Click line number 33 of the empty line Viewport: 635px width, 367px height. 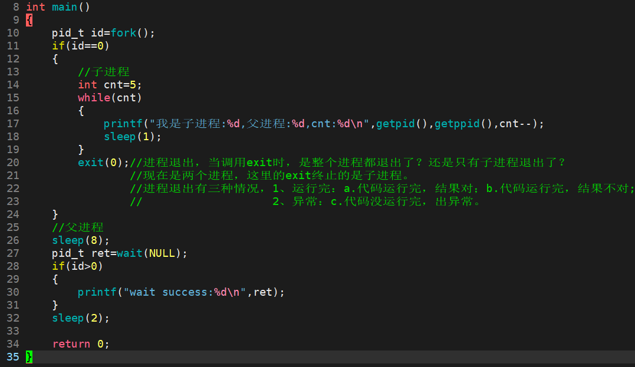point(12,331)
